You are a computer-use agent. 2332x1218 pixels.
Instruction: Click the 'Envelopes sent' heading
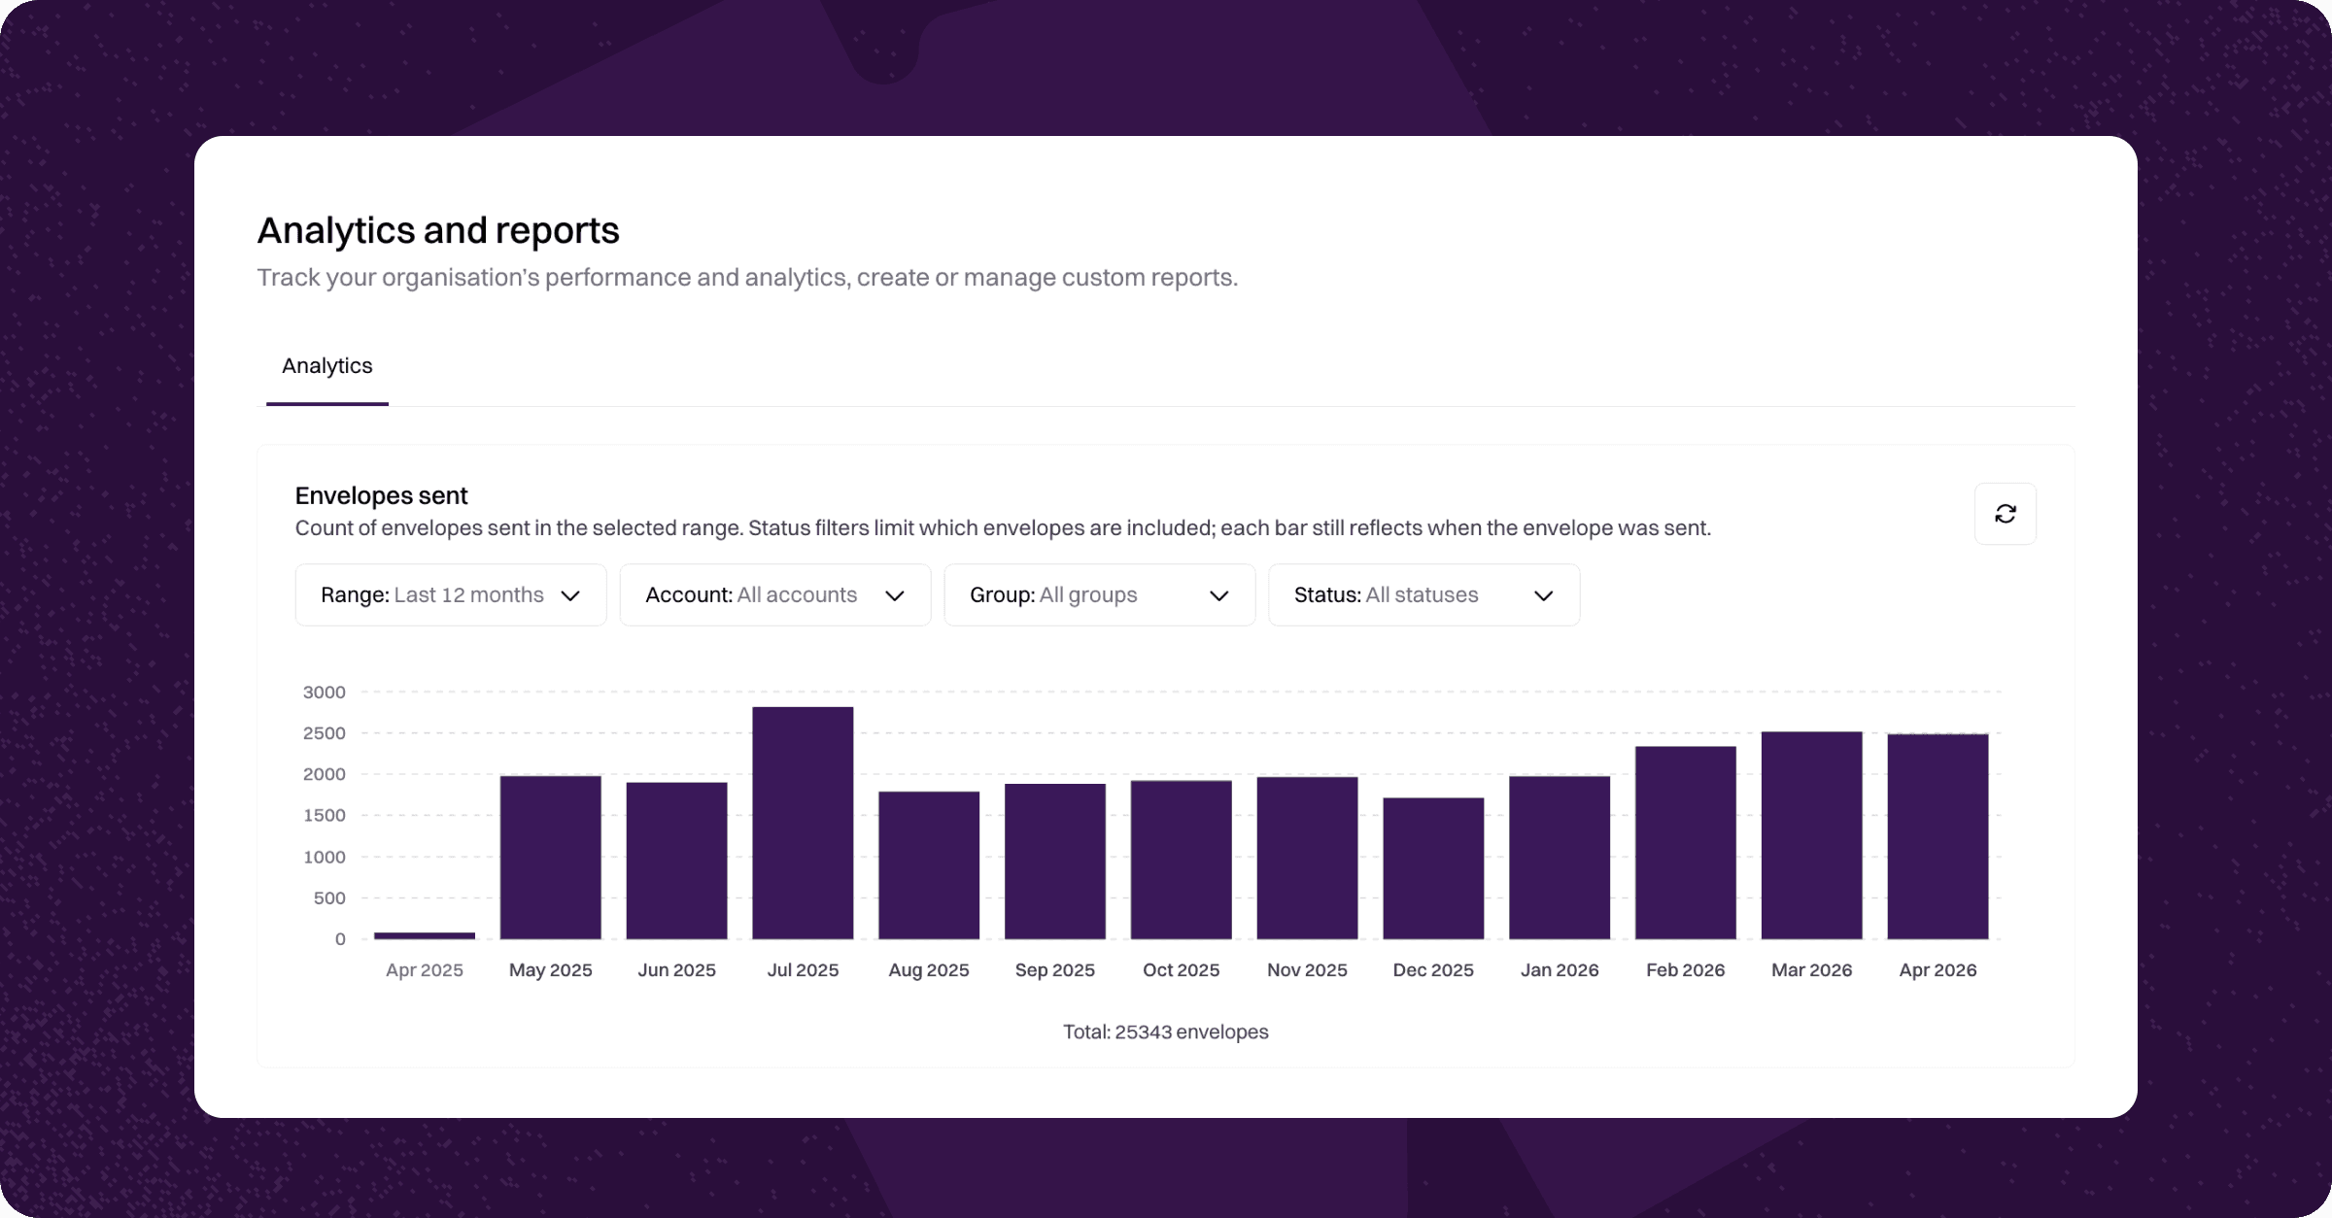(x=381, y=495)
